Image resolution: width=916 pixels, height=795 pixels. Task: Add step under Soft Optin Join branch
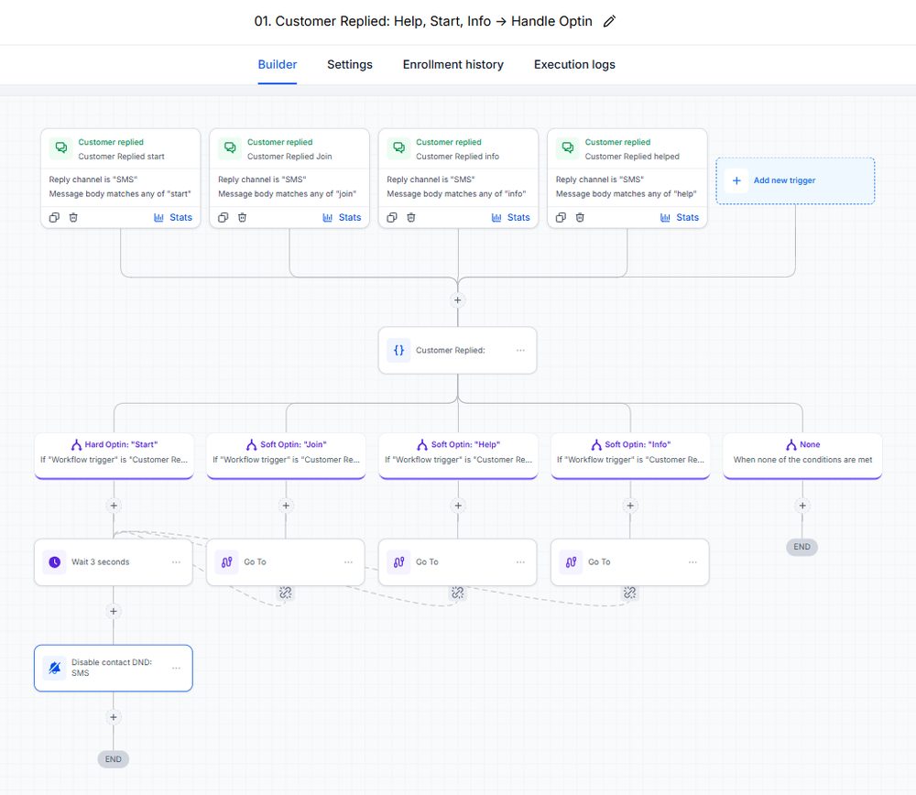286,506
